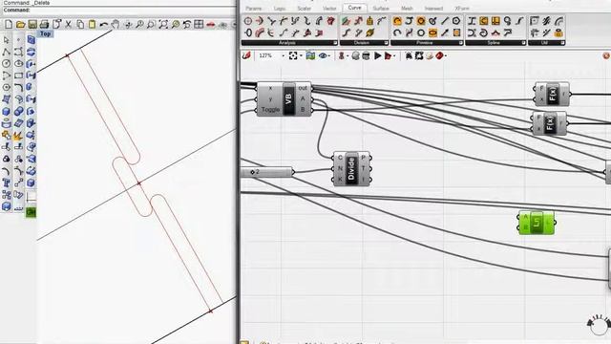Choose the Explode tool
The height and width of the screenshot is (344, 611).
(17, 136)
